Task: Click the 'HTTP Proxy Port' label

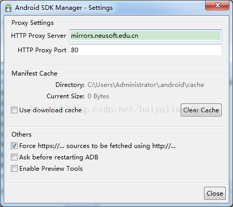Action: pyautogui.click(x=42, y=50)
